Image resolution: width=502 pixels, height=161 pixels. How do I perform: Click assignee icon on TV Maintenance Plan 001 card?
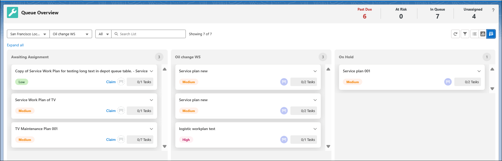pyautogui.click(x=121, y=139)
